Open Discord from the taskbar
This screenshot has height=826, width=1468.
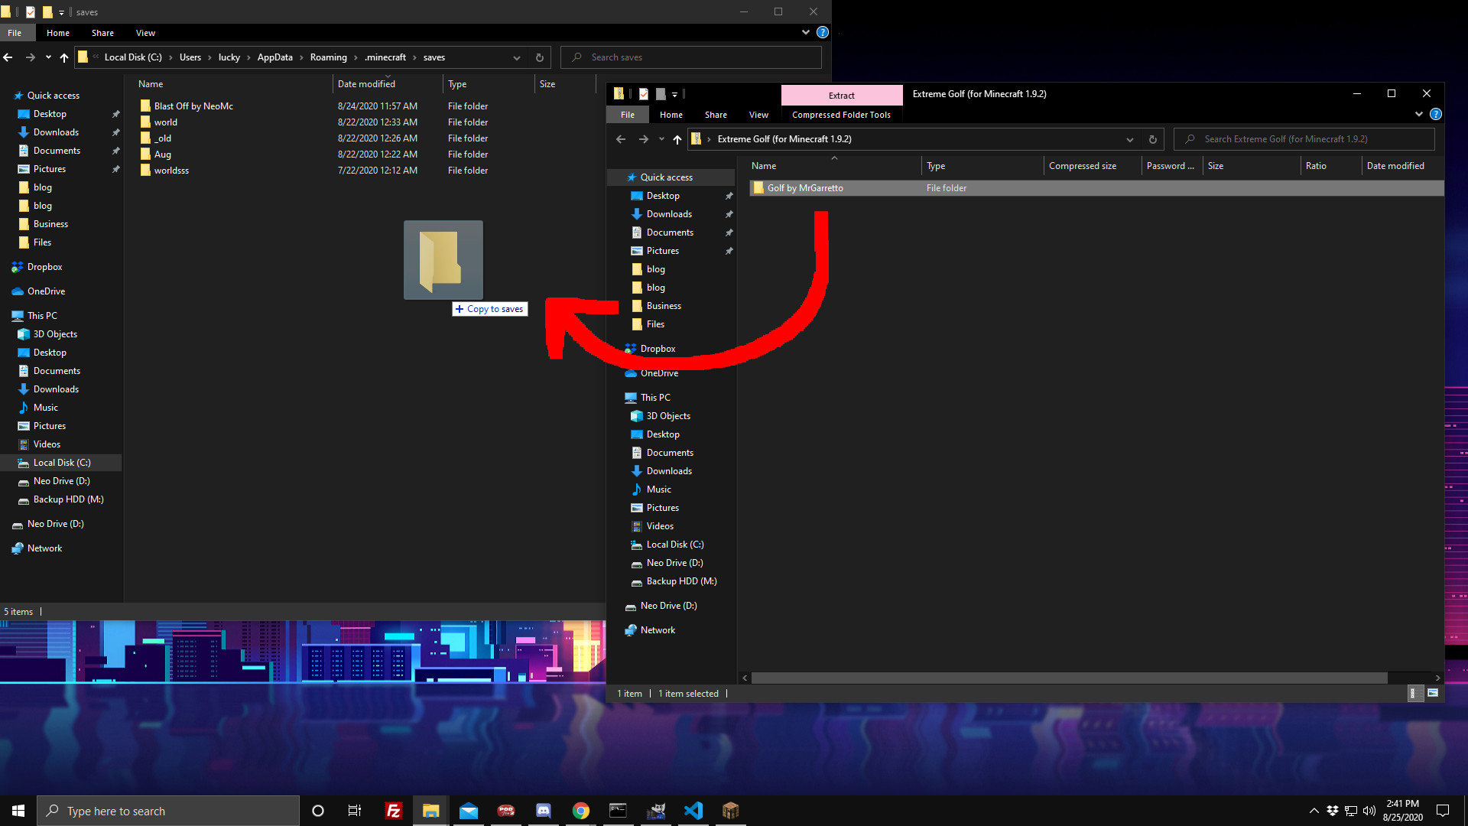pyautogui.click(x=544, y=811)
